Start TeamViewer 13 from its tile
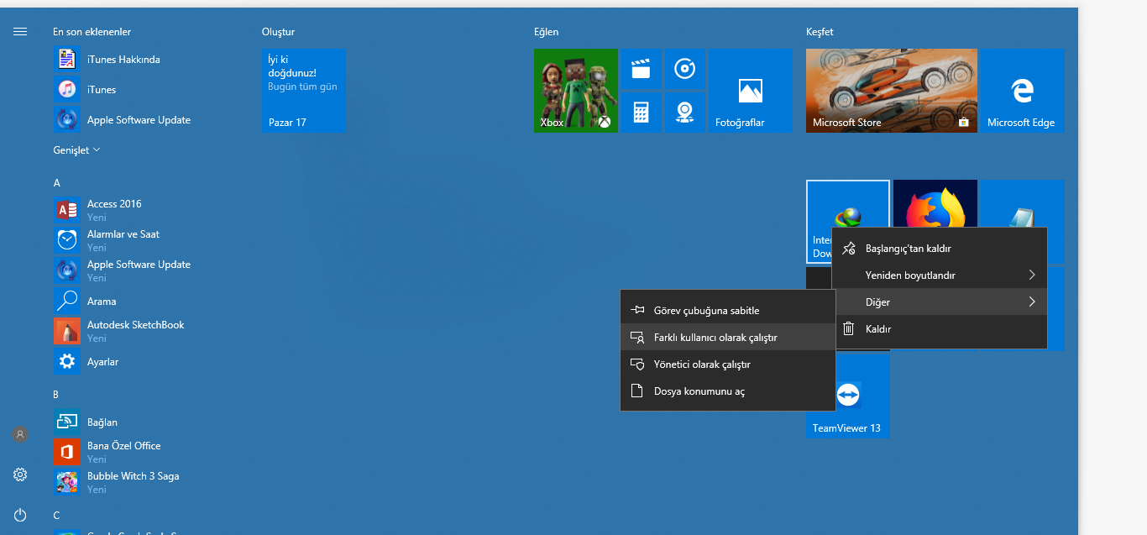1147x535 pixels. click(x=847, y=395)
